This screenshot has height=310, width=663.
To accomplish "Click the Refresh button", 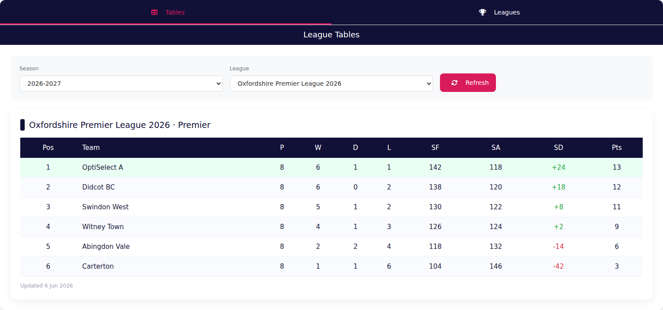I will [x=468, y=83].
